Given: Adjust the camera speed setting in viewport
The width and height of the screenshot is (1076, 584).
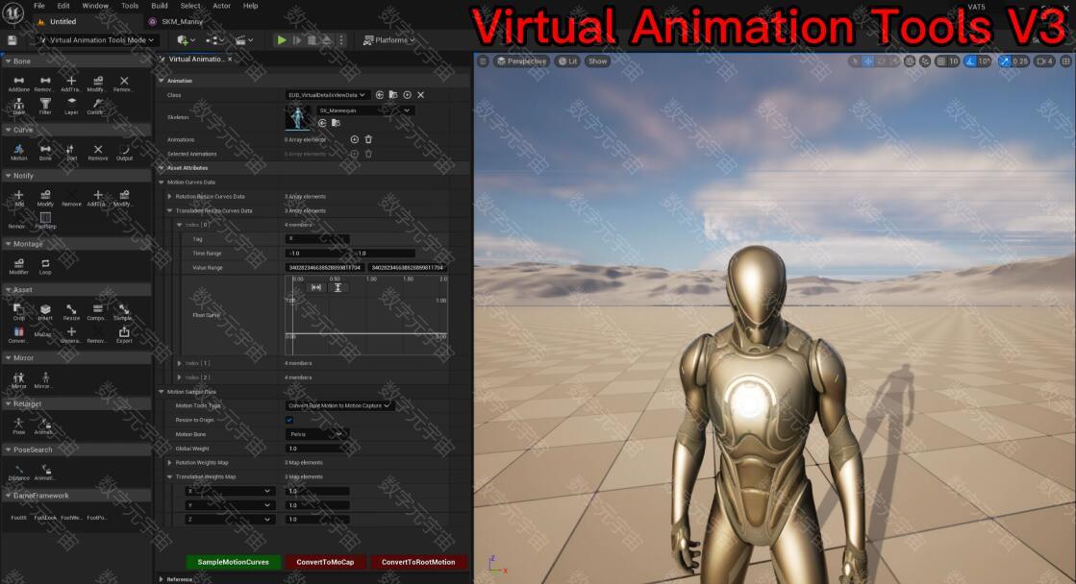Looking at the screenshot, I should (1044, 61).
